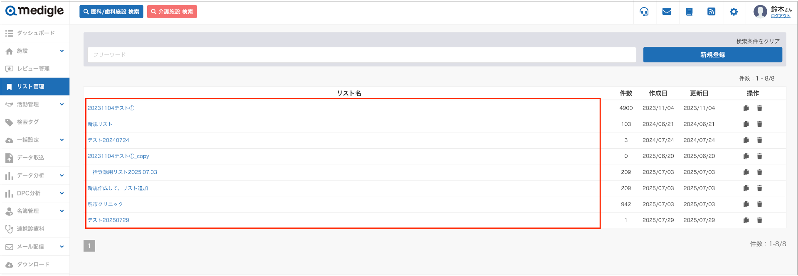
Task: Delete the 堺市クリニック list via trash icon
Action: (x=759, y=204)
